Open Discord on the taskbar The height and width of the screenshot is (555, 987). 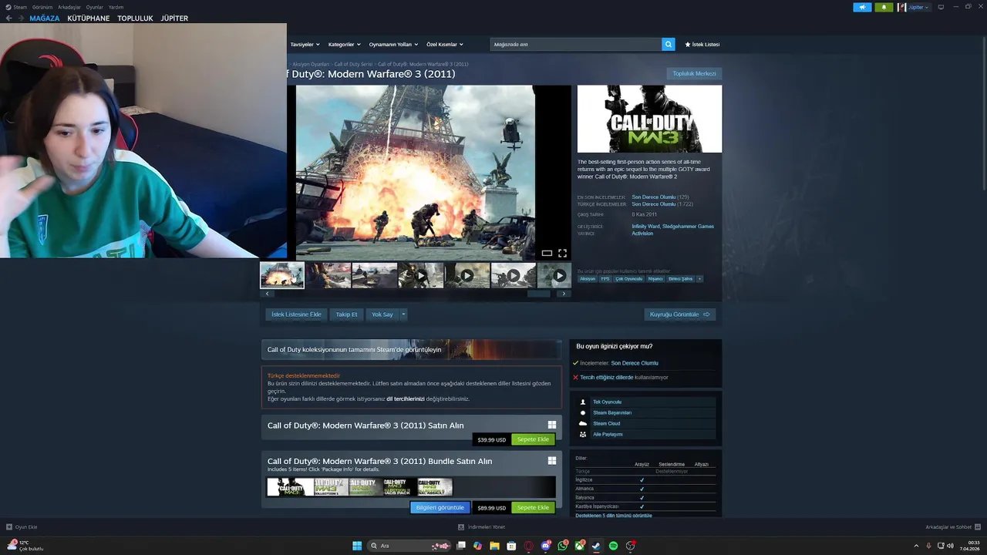tap(546, 546)
